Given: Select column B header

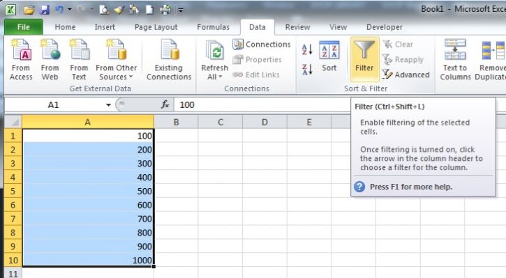Looking at the screenshot, I should point(176,123).
